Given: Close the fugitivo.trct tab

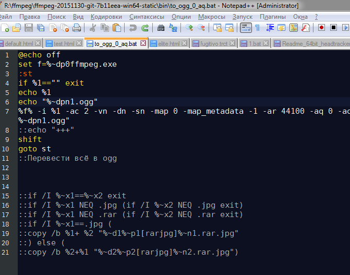Looking at the screenshot, I should point(232,43).
